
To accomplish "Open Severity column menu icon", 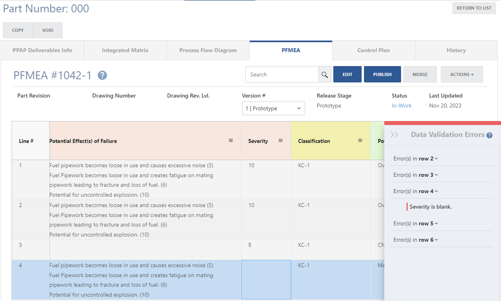I will (280, 141).
